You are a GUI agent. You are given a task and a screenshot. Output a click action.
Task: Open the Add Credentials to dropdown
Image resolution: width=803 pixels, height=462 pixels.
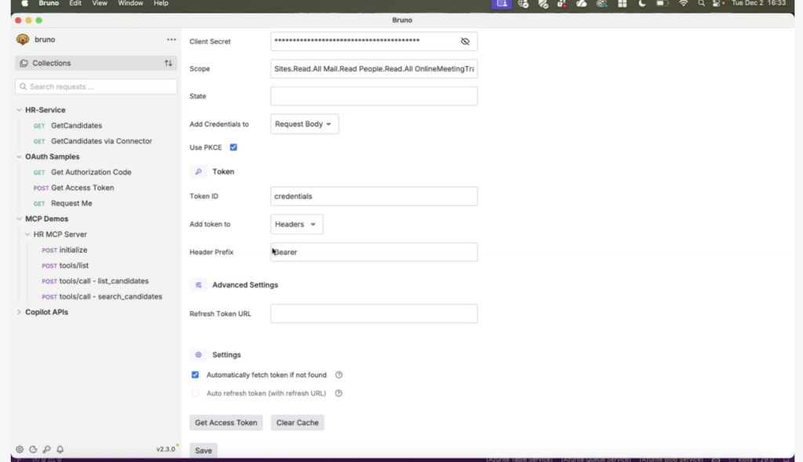[304, 124]
